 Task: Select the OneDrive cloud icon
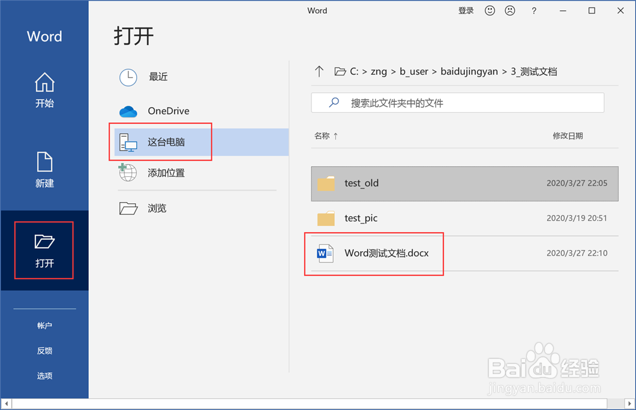point(128,110)
